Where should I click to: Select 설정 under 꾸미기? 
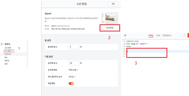click(6, 64)
